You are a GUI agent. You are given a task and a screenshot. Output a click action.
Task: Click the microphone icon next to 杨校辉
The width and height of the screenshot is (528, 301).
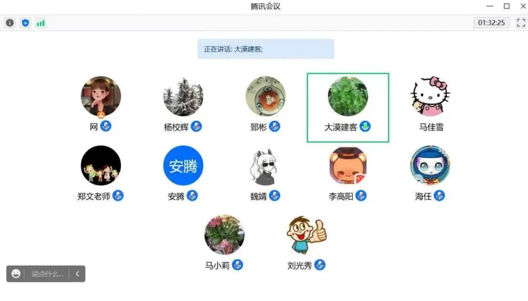pyautogui.click(x=197, y=126)
